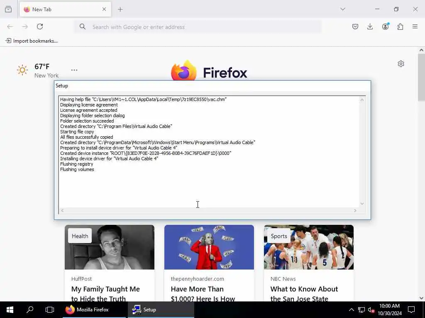Click log line 'Displaying folder selection dialog'
425x318 pixels.
pyautogui.click(x=93, y=116)
